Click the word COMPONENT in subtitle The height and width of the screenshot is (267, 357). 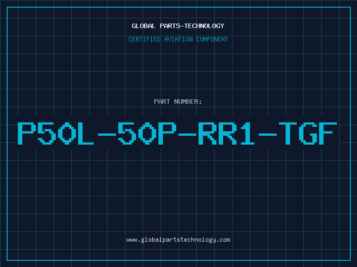212,39
